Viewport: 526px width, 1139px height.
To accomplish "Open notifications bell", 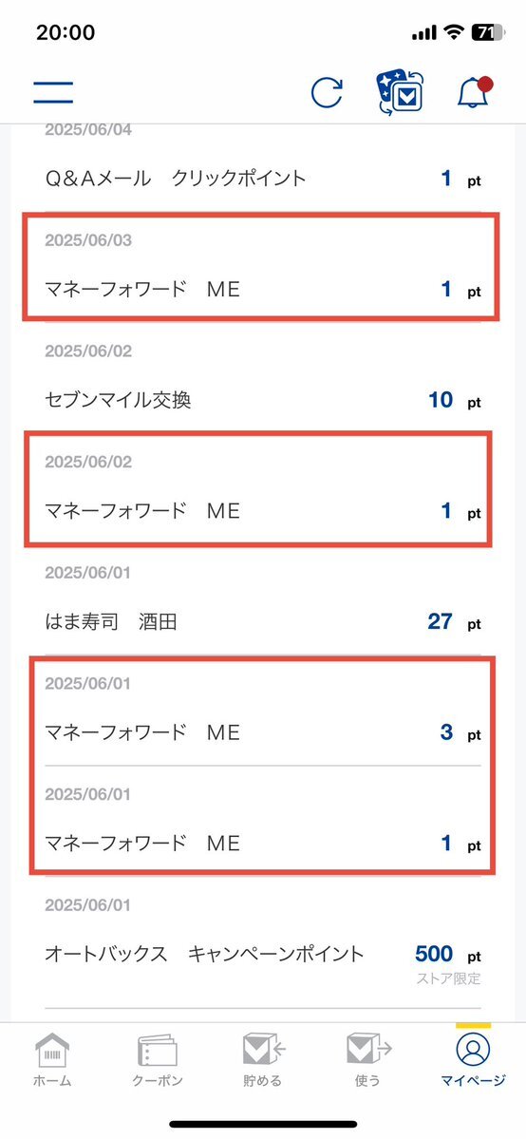I will pyautogui.click(x=475, y=92).
